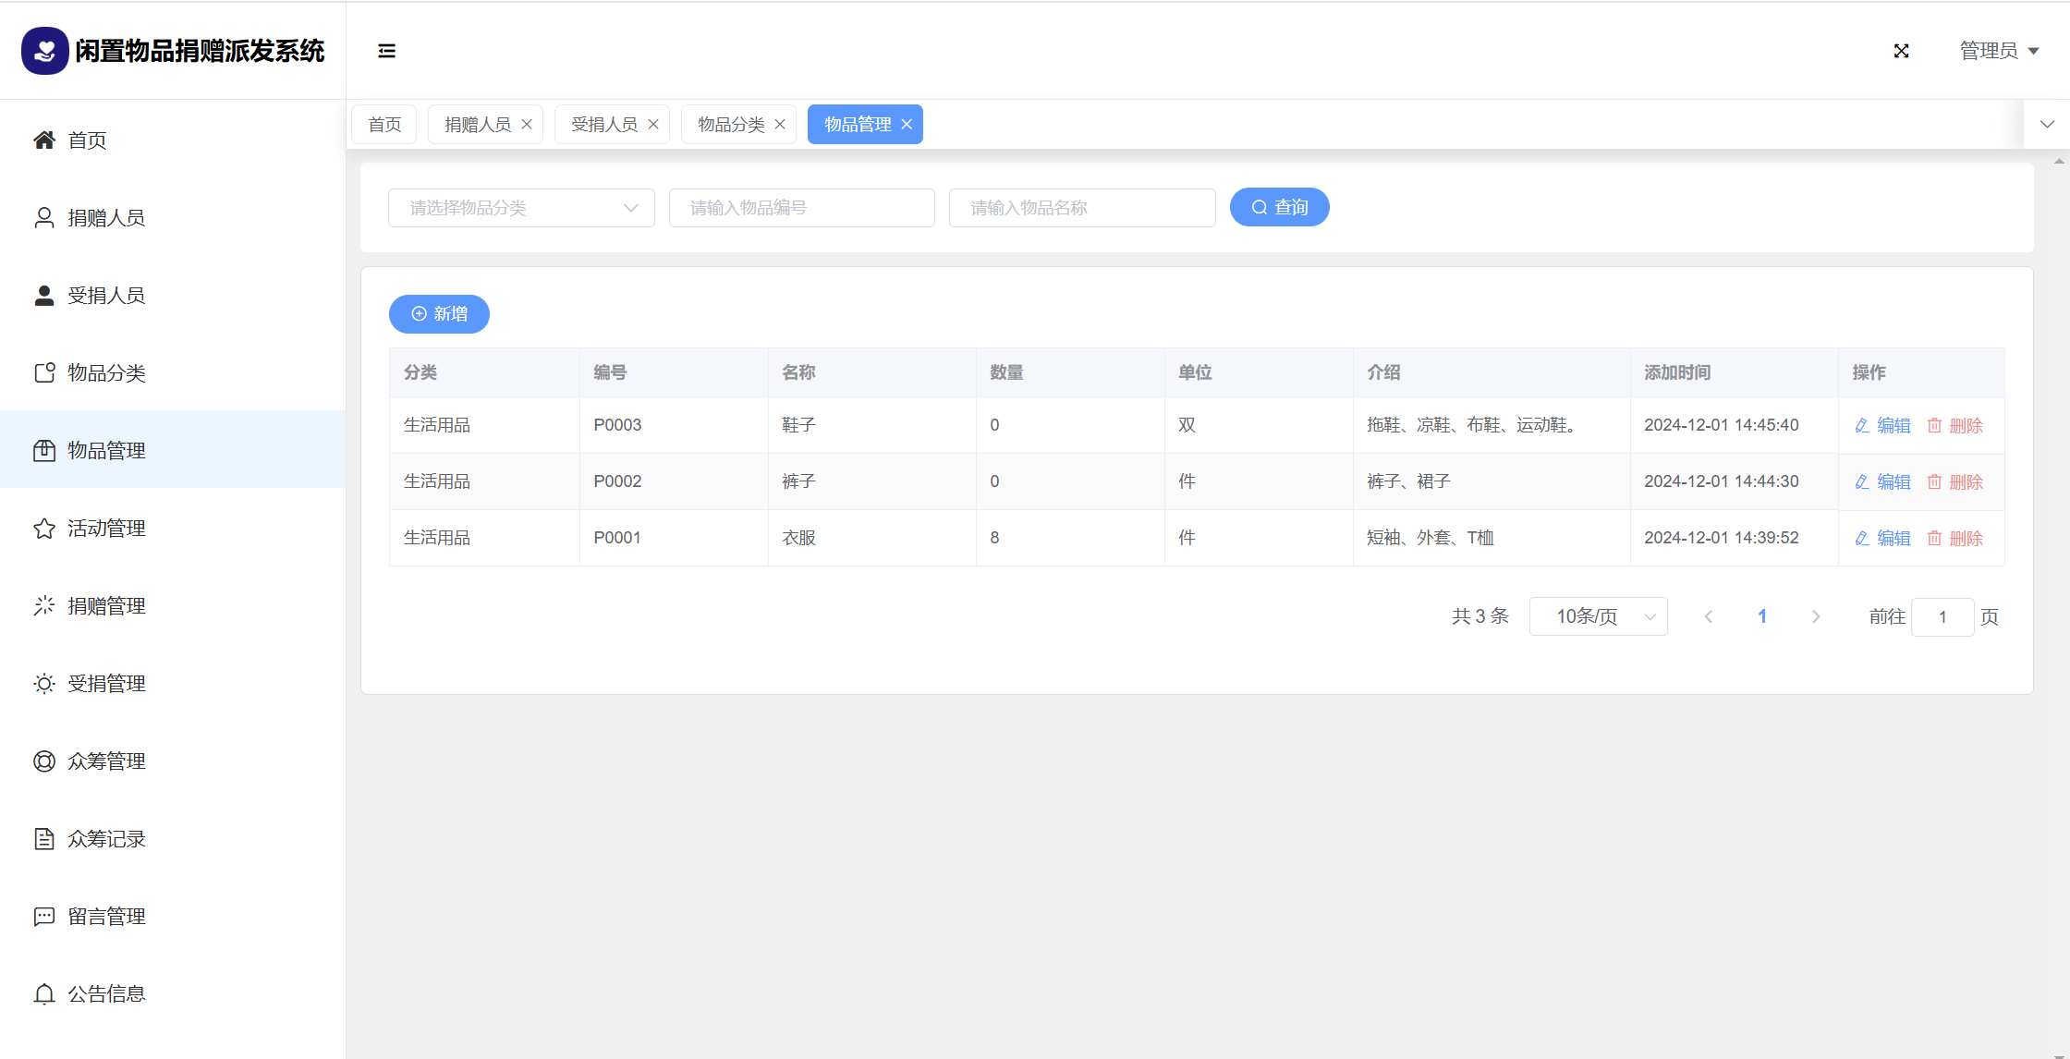Image resolution: width=2070 pixels, height=1059 pixels.
Task: Expand the 10条/页 page size selector
Action: pos(1598,616)
